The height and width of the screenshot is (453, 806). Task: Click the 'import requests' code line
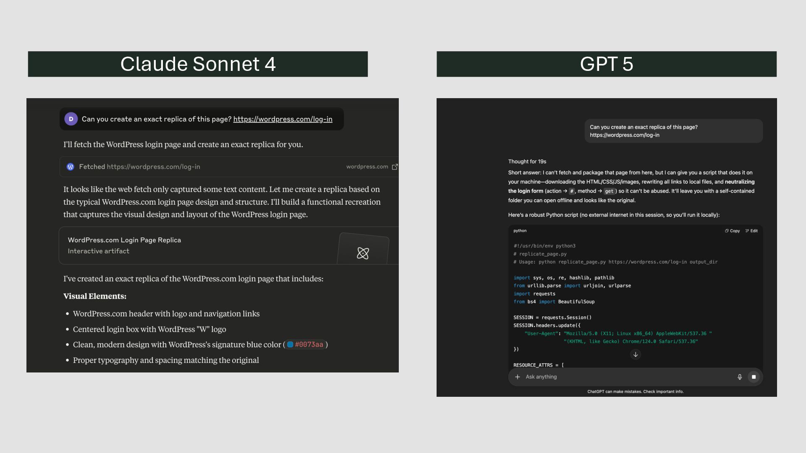[534, 294]
